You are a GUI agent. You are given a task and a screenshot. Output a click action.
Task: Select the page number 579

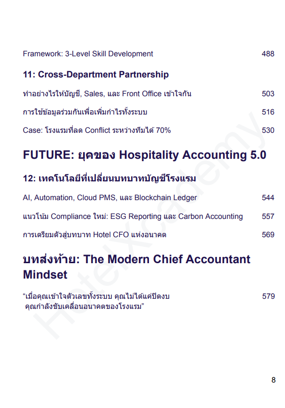point(268,296)
